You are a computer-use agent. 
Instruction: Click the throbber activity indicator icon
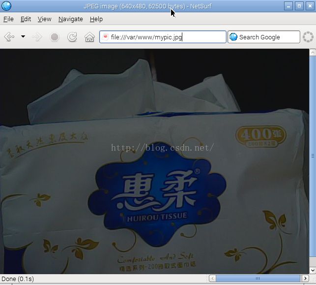308,37
